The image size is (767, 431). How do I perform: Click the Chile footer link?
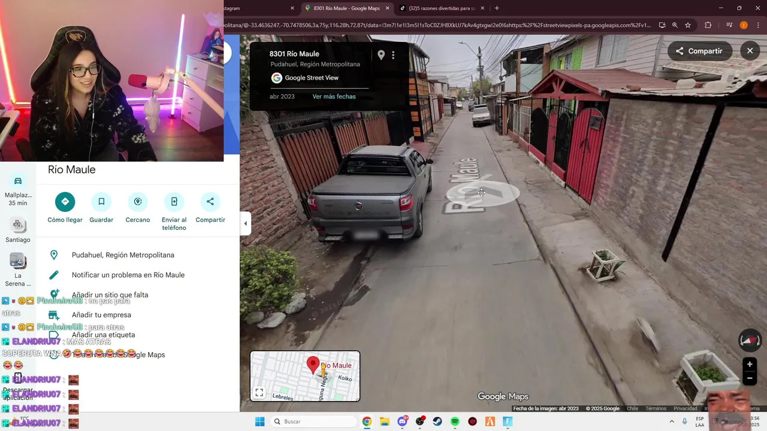tap(632, 408)
